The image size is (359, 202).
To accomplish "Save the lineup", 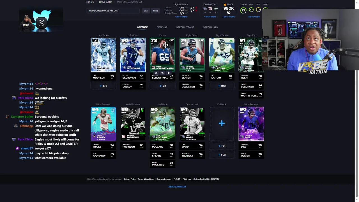I will (x=146, y=11).
